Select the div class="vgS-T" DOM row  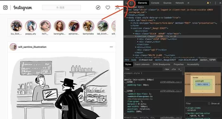tap(152, 50)
